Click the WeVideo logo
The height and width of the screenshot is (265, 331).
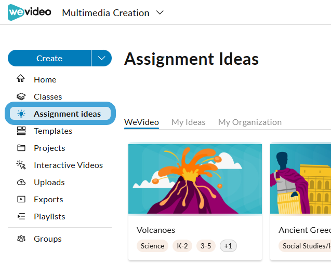coord(29,12)
